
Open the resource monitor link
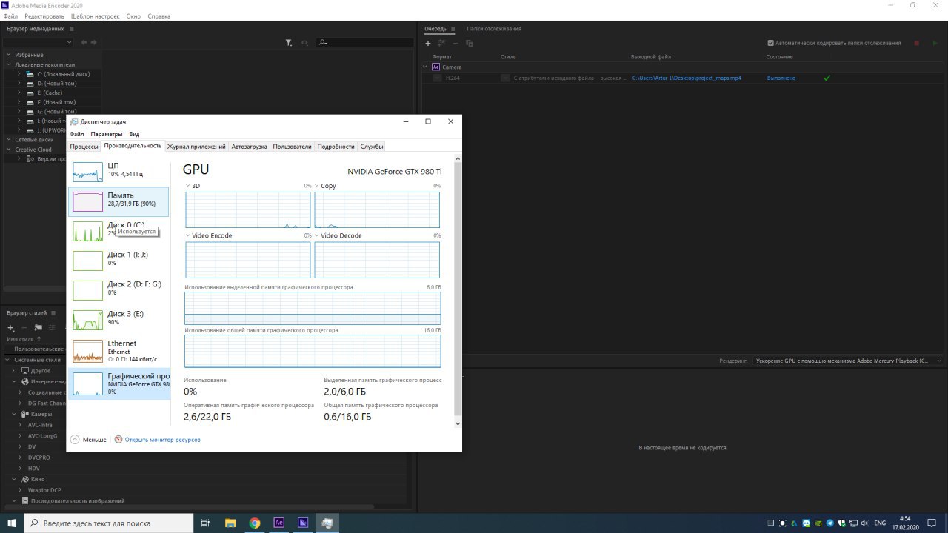point(162,440)
